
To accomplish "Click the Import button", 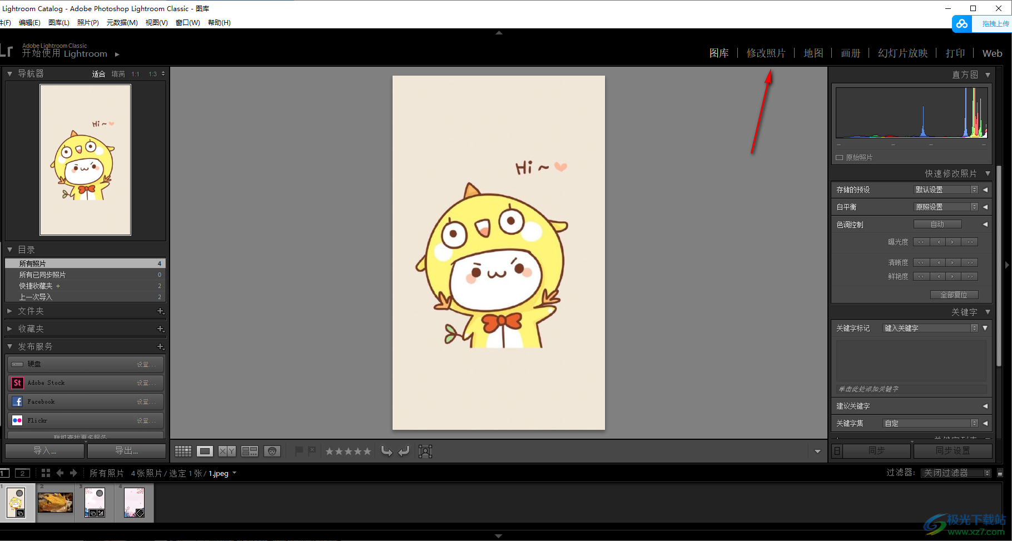I will (x=45, y=450).
